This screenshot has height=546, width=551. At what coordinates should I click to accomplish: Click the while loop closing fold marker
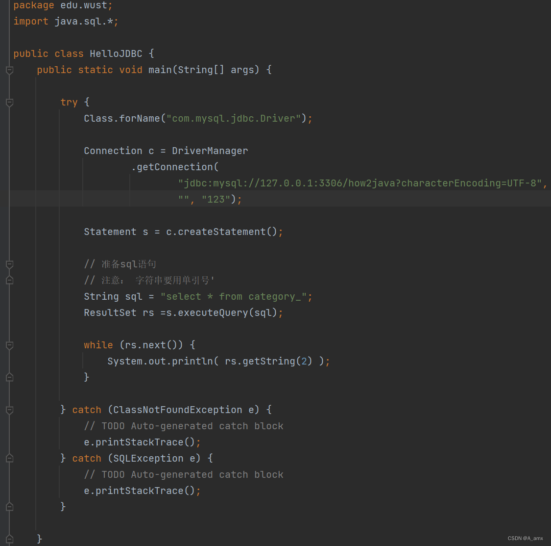[x=9, y=377]
